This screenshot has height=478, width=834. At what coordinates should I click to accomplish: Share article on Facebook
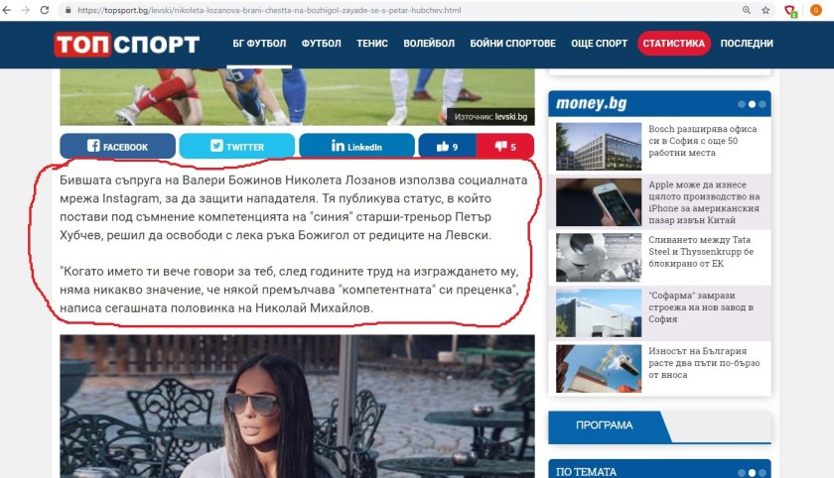tap(117, 146)
